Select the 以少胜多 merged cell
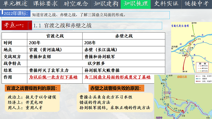This screenshot has height=119, width=212. 96,63
